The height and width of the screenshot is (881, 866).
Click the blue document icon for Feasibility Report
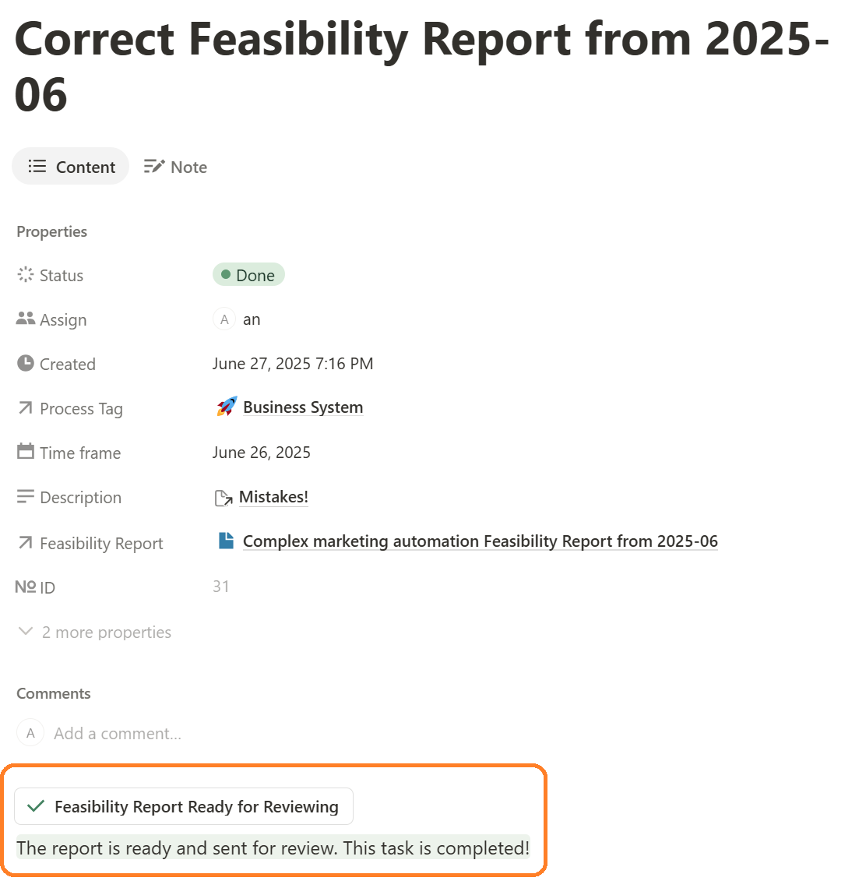click(226, 541)
